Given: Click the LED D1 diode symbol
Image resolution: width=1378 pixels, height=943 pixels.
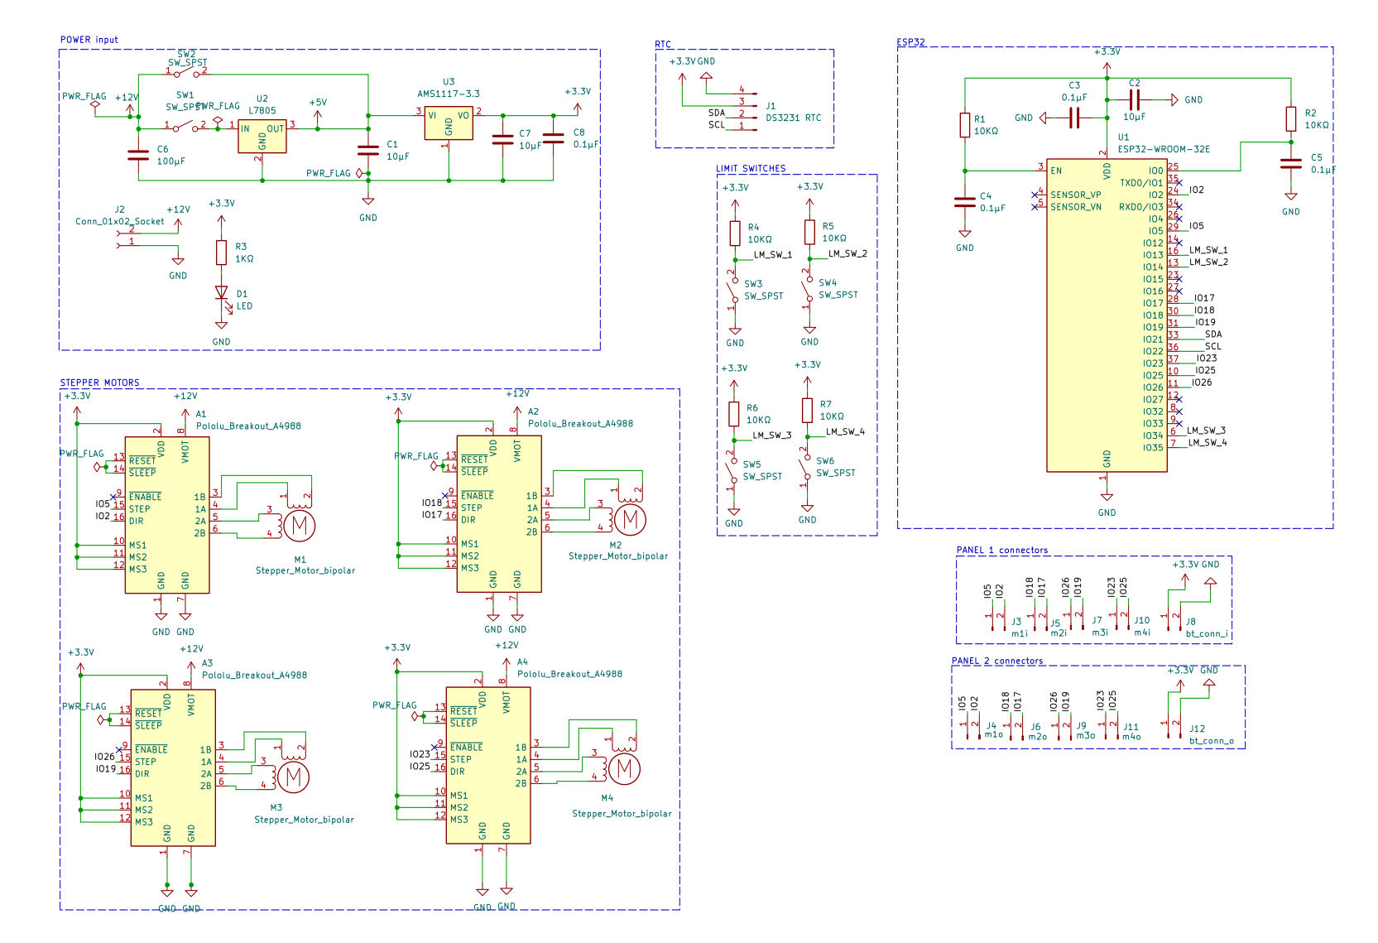Looking at the screenshot, I should coord(221,293).
